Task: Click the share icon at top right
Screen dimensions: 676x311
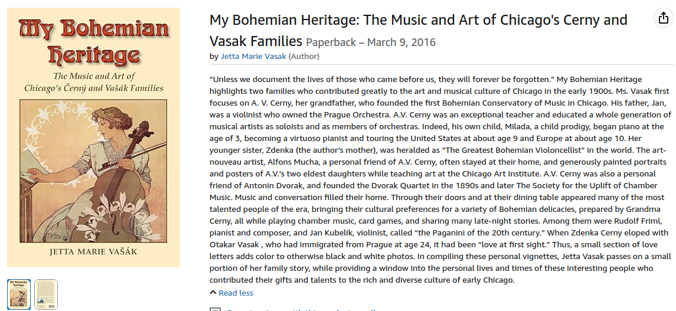Action: click(663, 19)
